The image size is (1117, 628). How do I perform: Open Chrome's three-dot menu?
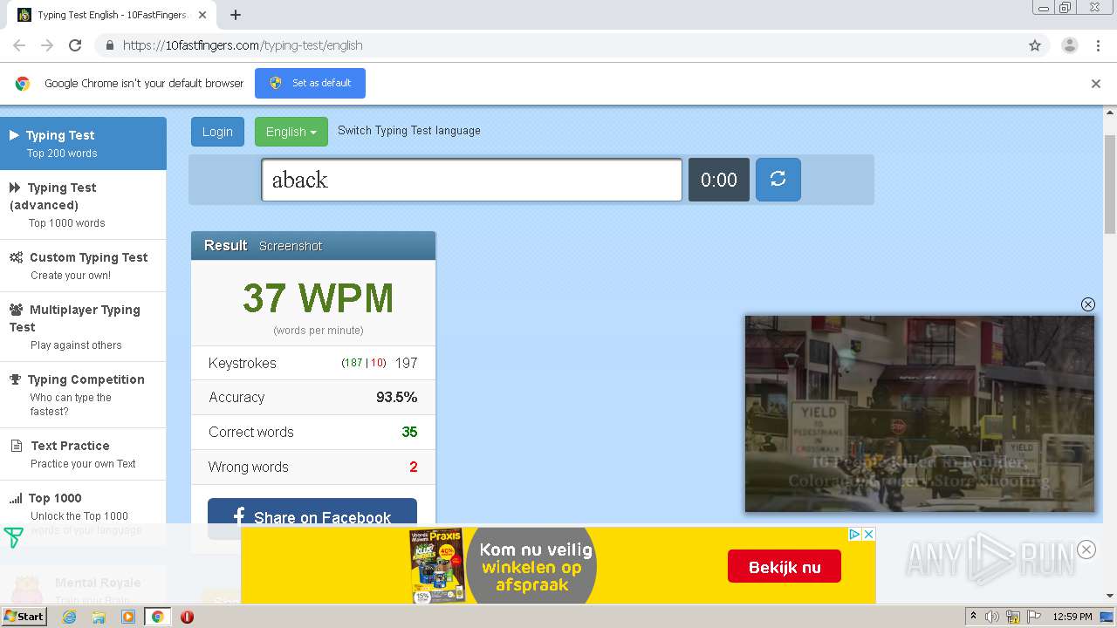tap(1099, 45)
